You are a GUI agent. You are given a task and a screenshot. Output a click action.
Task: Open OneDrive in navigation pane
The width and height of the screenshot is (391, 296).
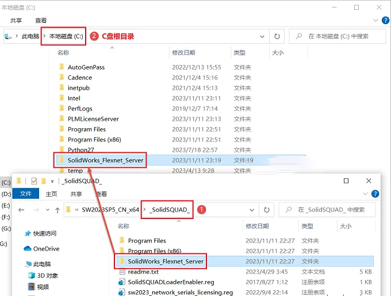click(46, 249)
